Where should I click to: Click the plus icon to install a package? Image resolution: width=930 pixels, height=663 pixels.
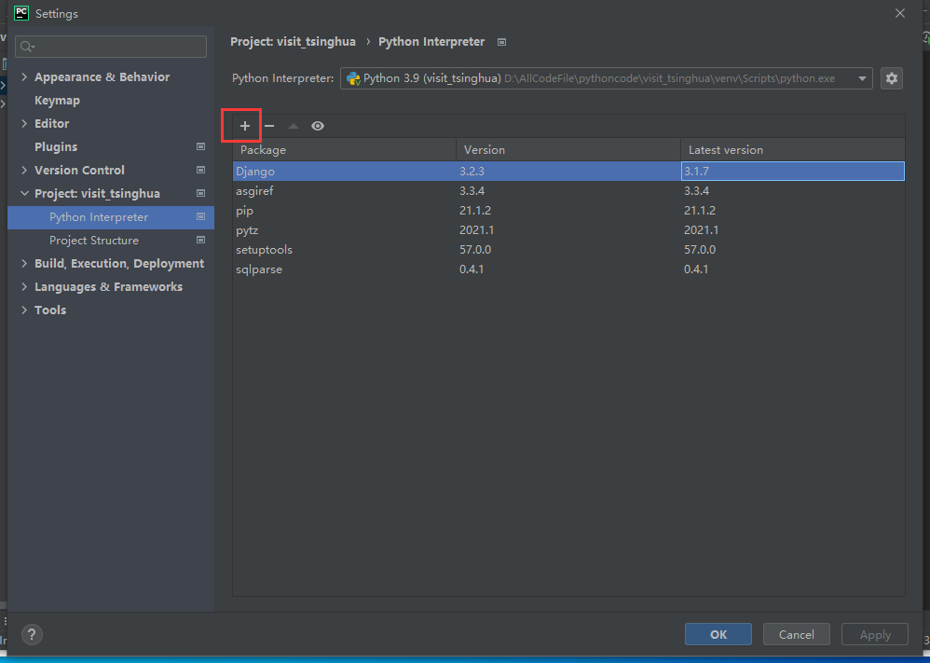(245, 126)
